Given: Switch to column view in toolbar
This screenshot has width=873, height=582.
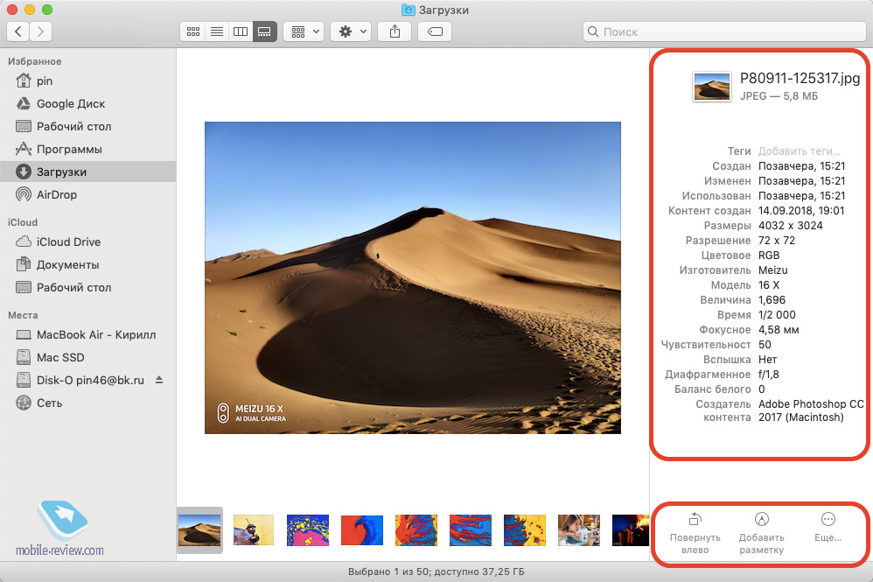Looking at the screenshot, I should (240, 32).
